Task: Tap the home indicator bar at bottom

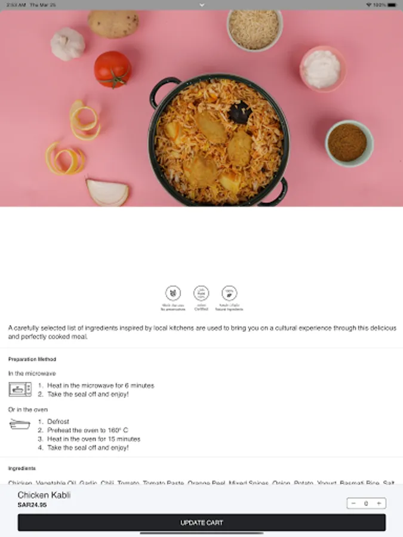Action: point(202,533)
